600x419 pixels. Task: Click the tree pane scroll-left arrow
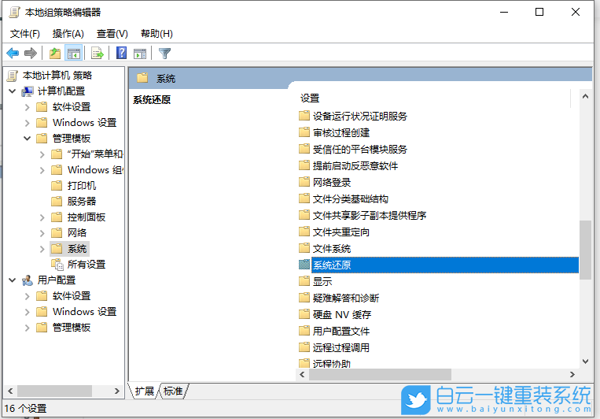tap(10, 391)
